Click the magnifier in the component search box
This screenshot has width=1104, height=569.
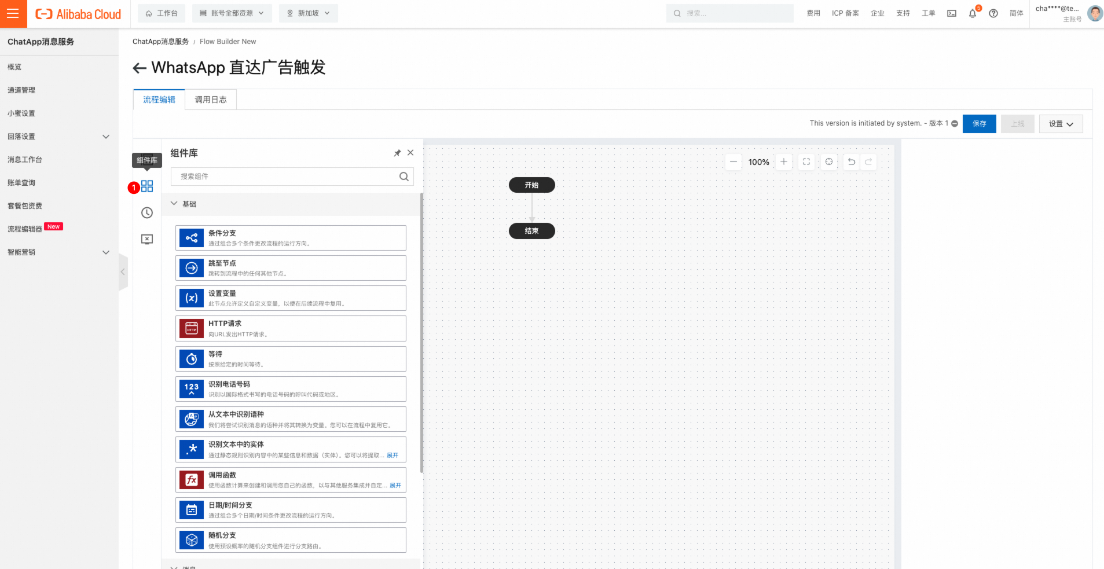[404, 177]
